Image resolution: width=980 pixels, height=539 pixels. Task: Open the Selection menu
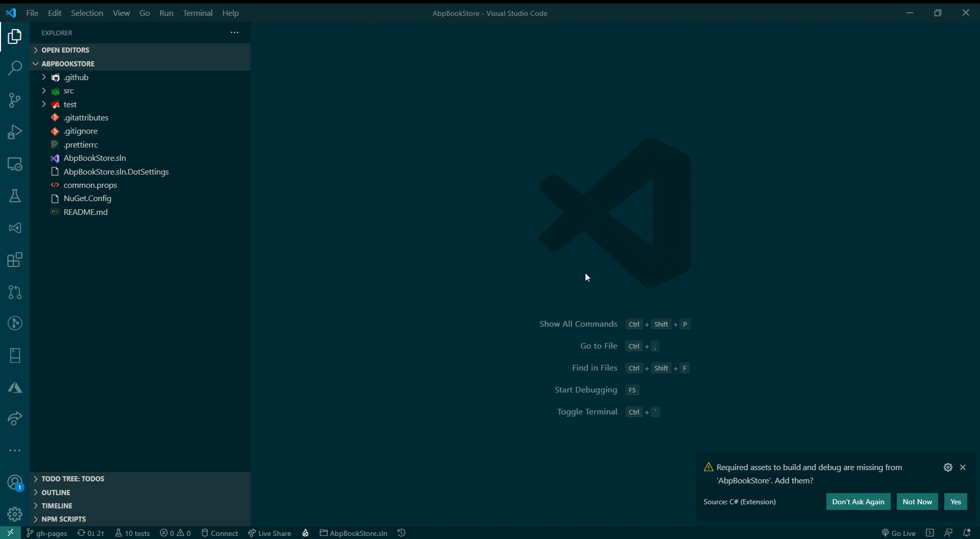(87, 13)
